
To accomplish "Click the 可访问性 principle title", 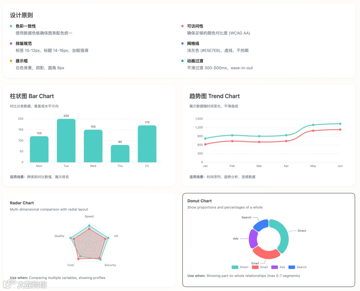I will [195, 26].
